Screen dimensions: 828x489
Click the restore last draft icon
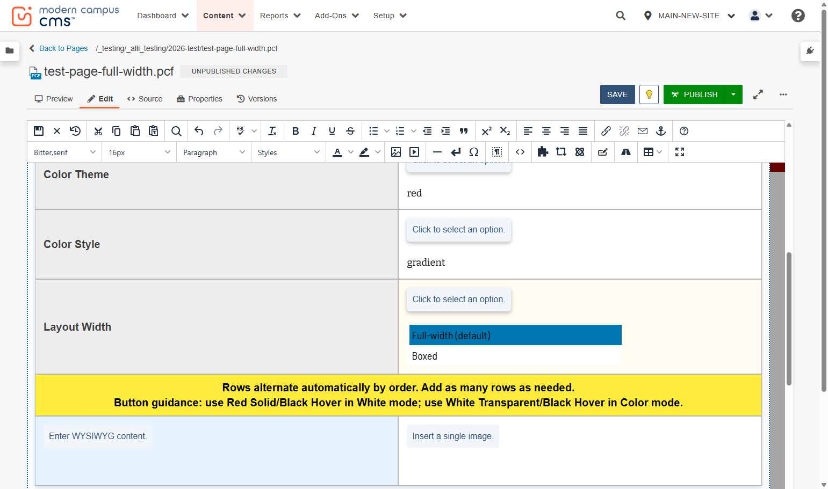point(75,131)
